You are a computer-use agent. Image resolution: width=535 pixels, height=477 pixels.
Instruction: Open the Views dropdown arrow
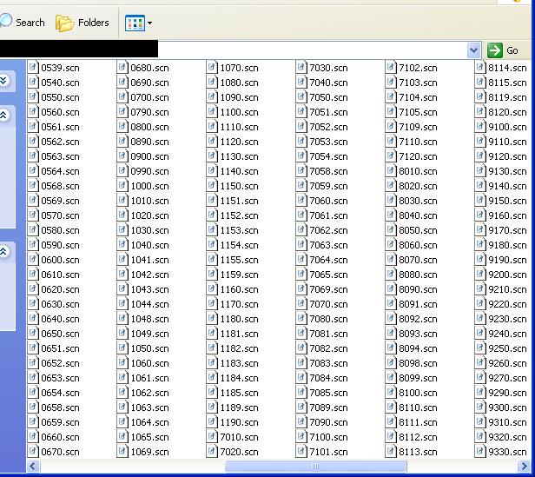[x=149, y=23]
